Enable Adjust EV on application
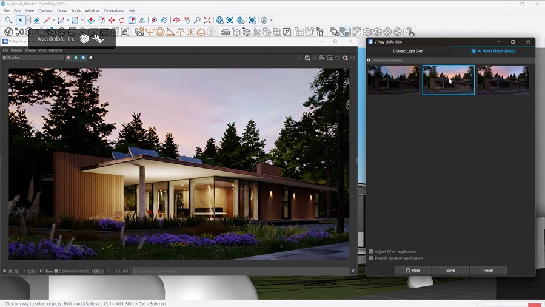Image resolution: width=545 pixels, height=307 pixels. click(372, 251)
